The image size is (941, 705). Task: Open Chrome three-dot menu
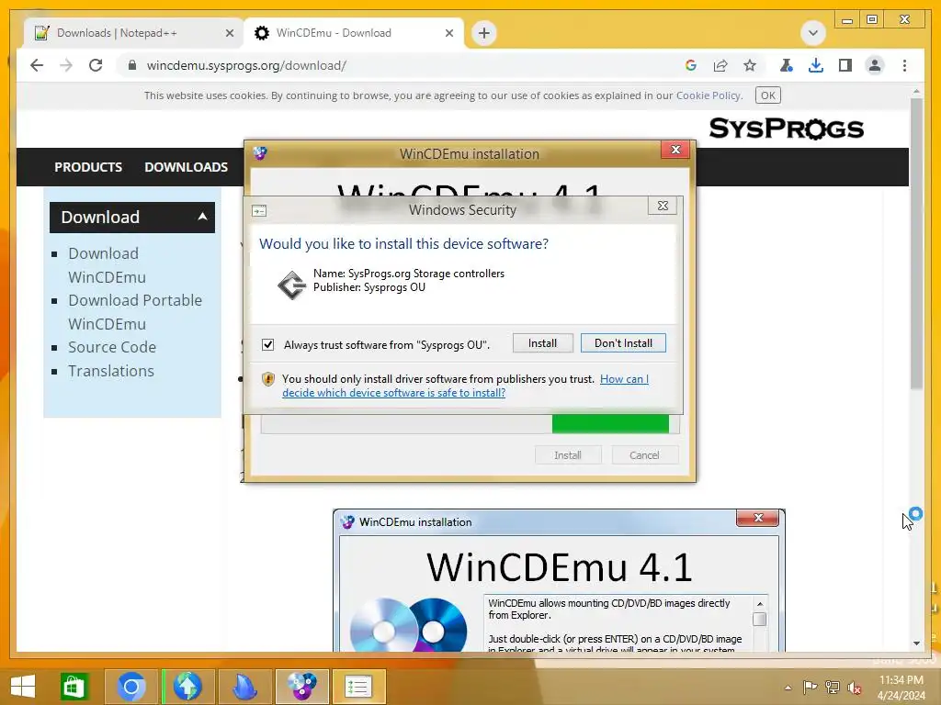[x=904, y=65]
